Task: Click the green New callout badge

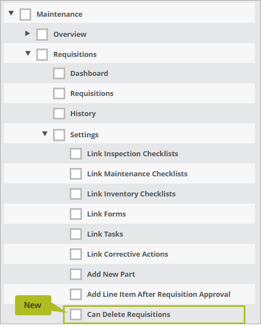Action: (x=33, y=305)
